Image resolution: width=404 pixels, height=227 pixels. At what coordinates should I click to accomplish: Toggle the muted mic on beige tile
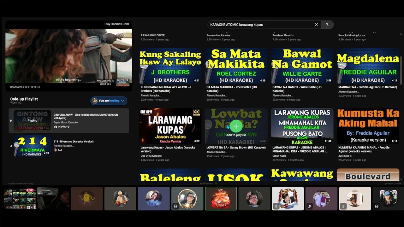click(x=343, y=206)
